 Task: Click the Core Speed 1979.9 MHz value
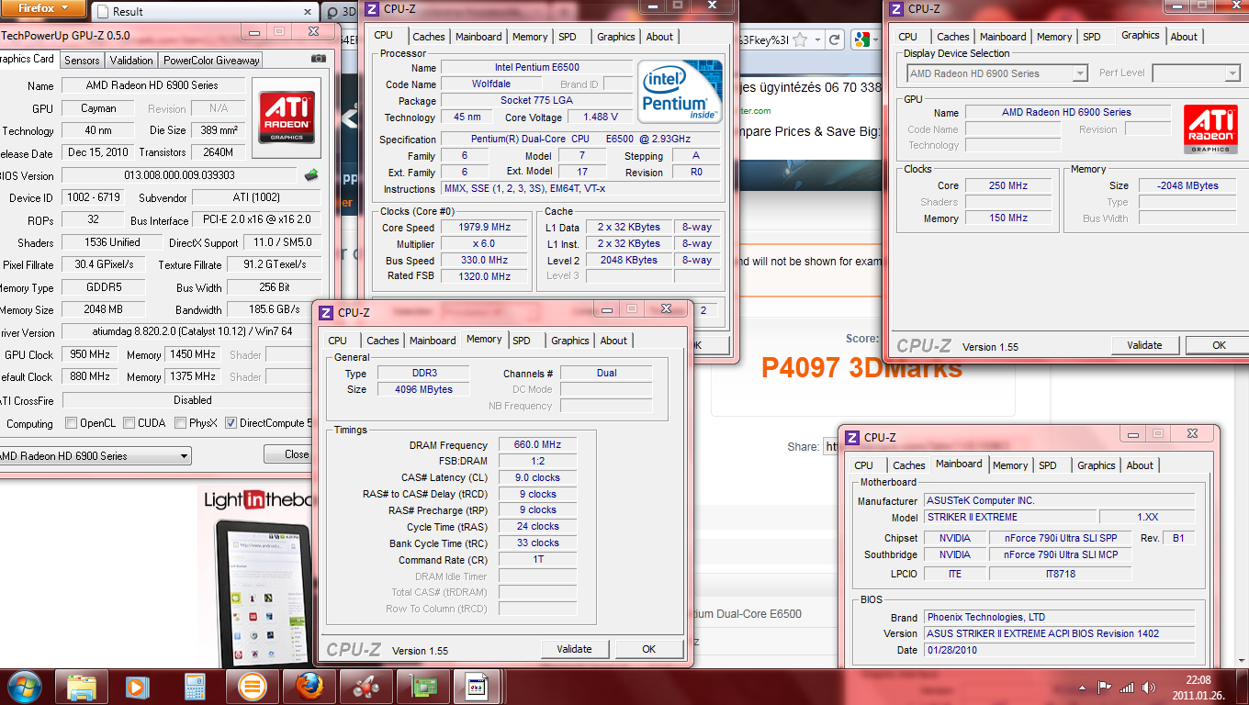pyautogui.click(x=484, y=228)
